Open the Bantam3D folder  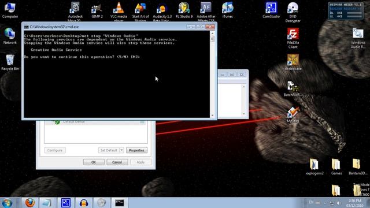point(358,167)
